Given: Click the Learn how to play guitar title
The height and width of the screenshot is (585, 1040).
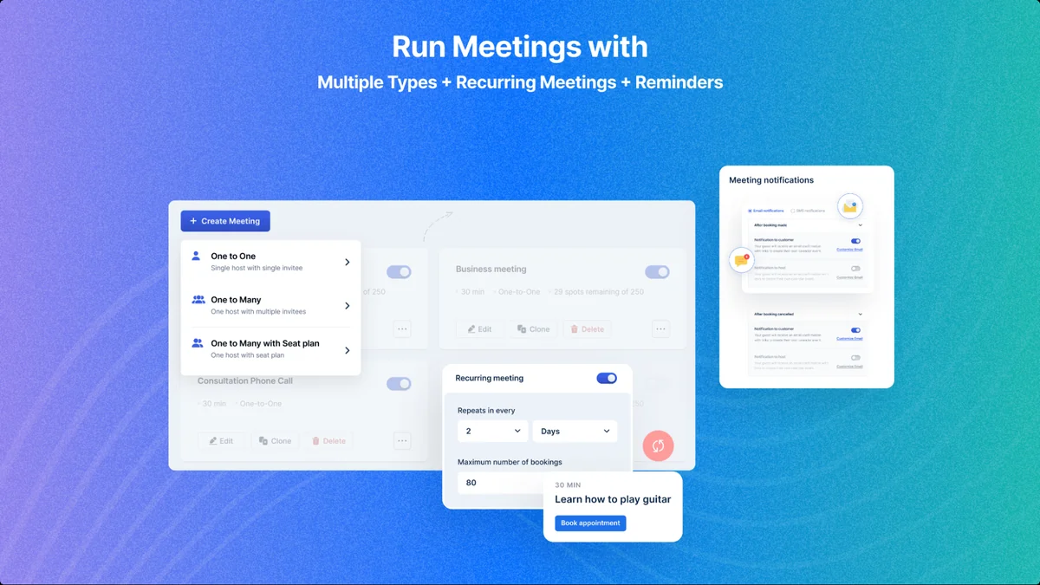Looking at the screenshot, I should 613,499.
